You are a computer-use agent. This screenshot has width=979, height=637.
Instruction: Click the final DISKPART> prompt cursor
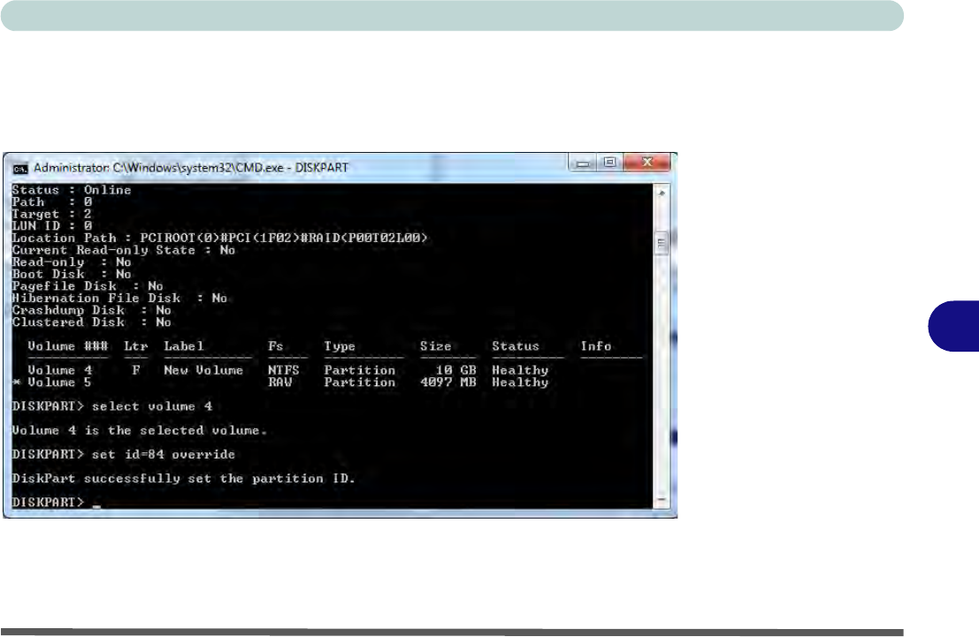click(96, 506)
